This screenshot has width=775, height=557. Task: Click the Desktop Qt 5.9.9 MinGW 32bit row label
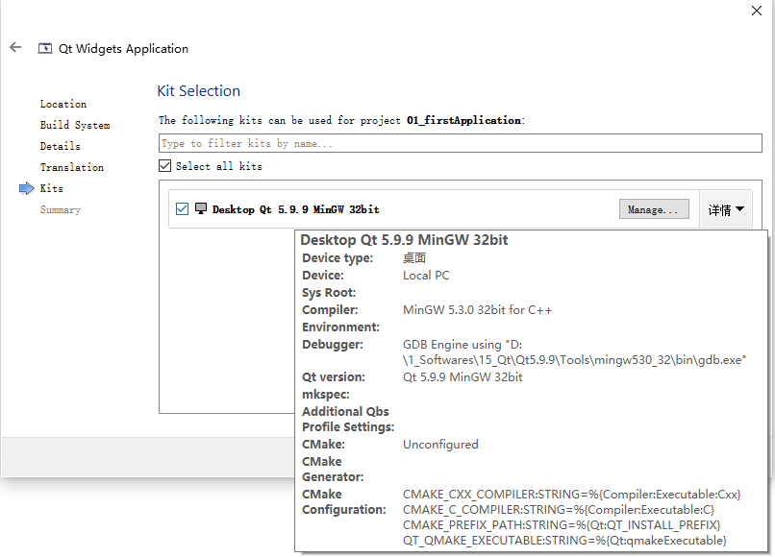coord(296,209)
